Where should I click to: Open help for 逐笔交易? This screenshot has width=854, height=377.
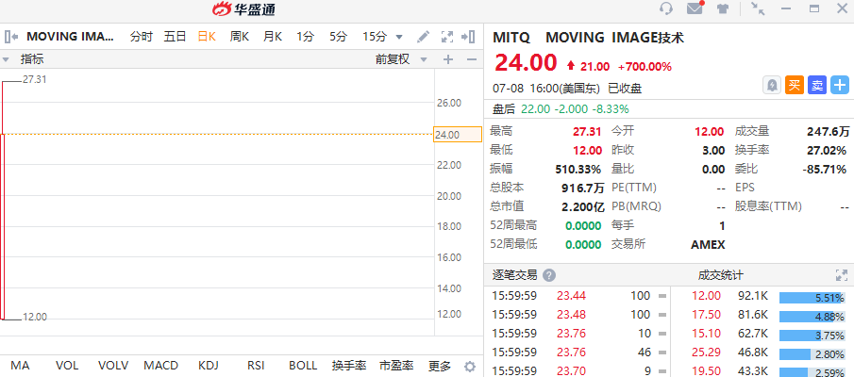point(549,275)
